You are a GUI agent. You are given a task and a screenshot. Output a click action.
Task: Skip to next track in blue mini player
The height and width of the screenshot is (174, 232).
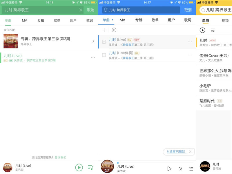[180, 169]
